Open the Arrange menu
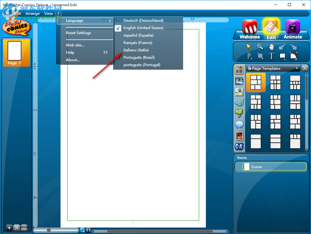Screen dimensions: 311x234 [33, 14]
